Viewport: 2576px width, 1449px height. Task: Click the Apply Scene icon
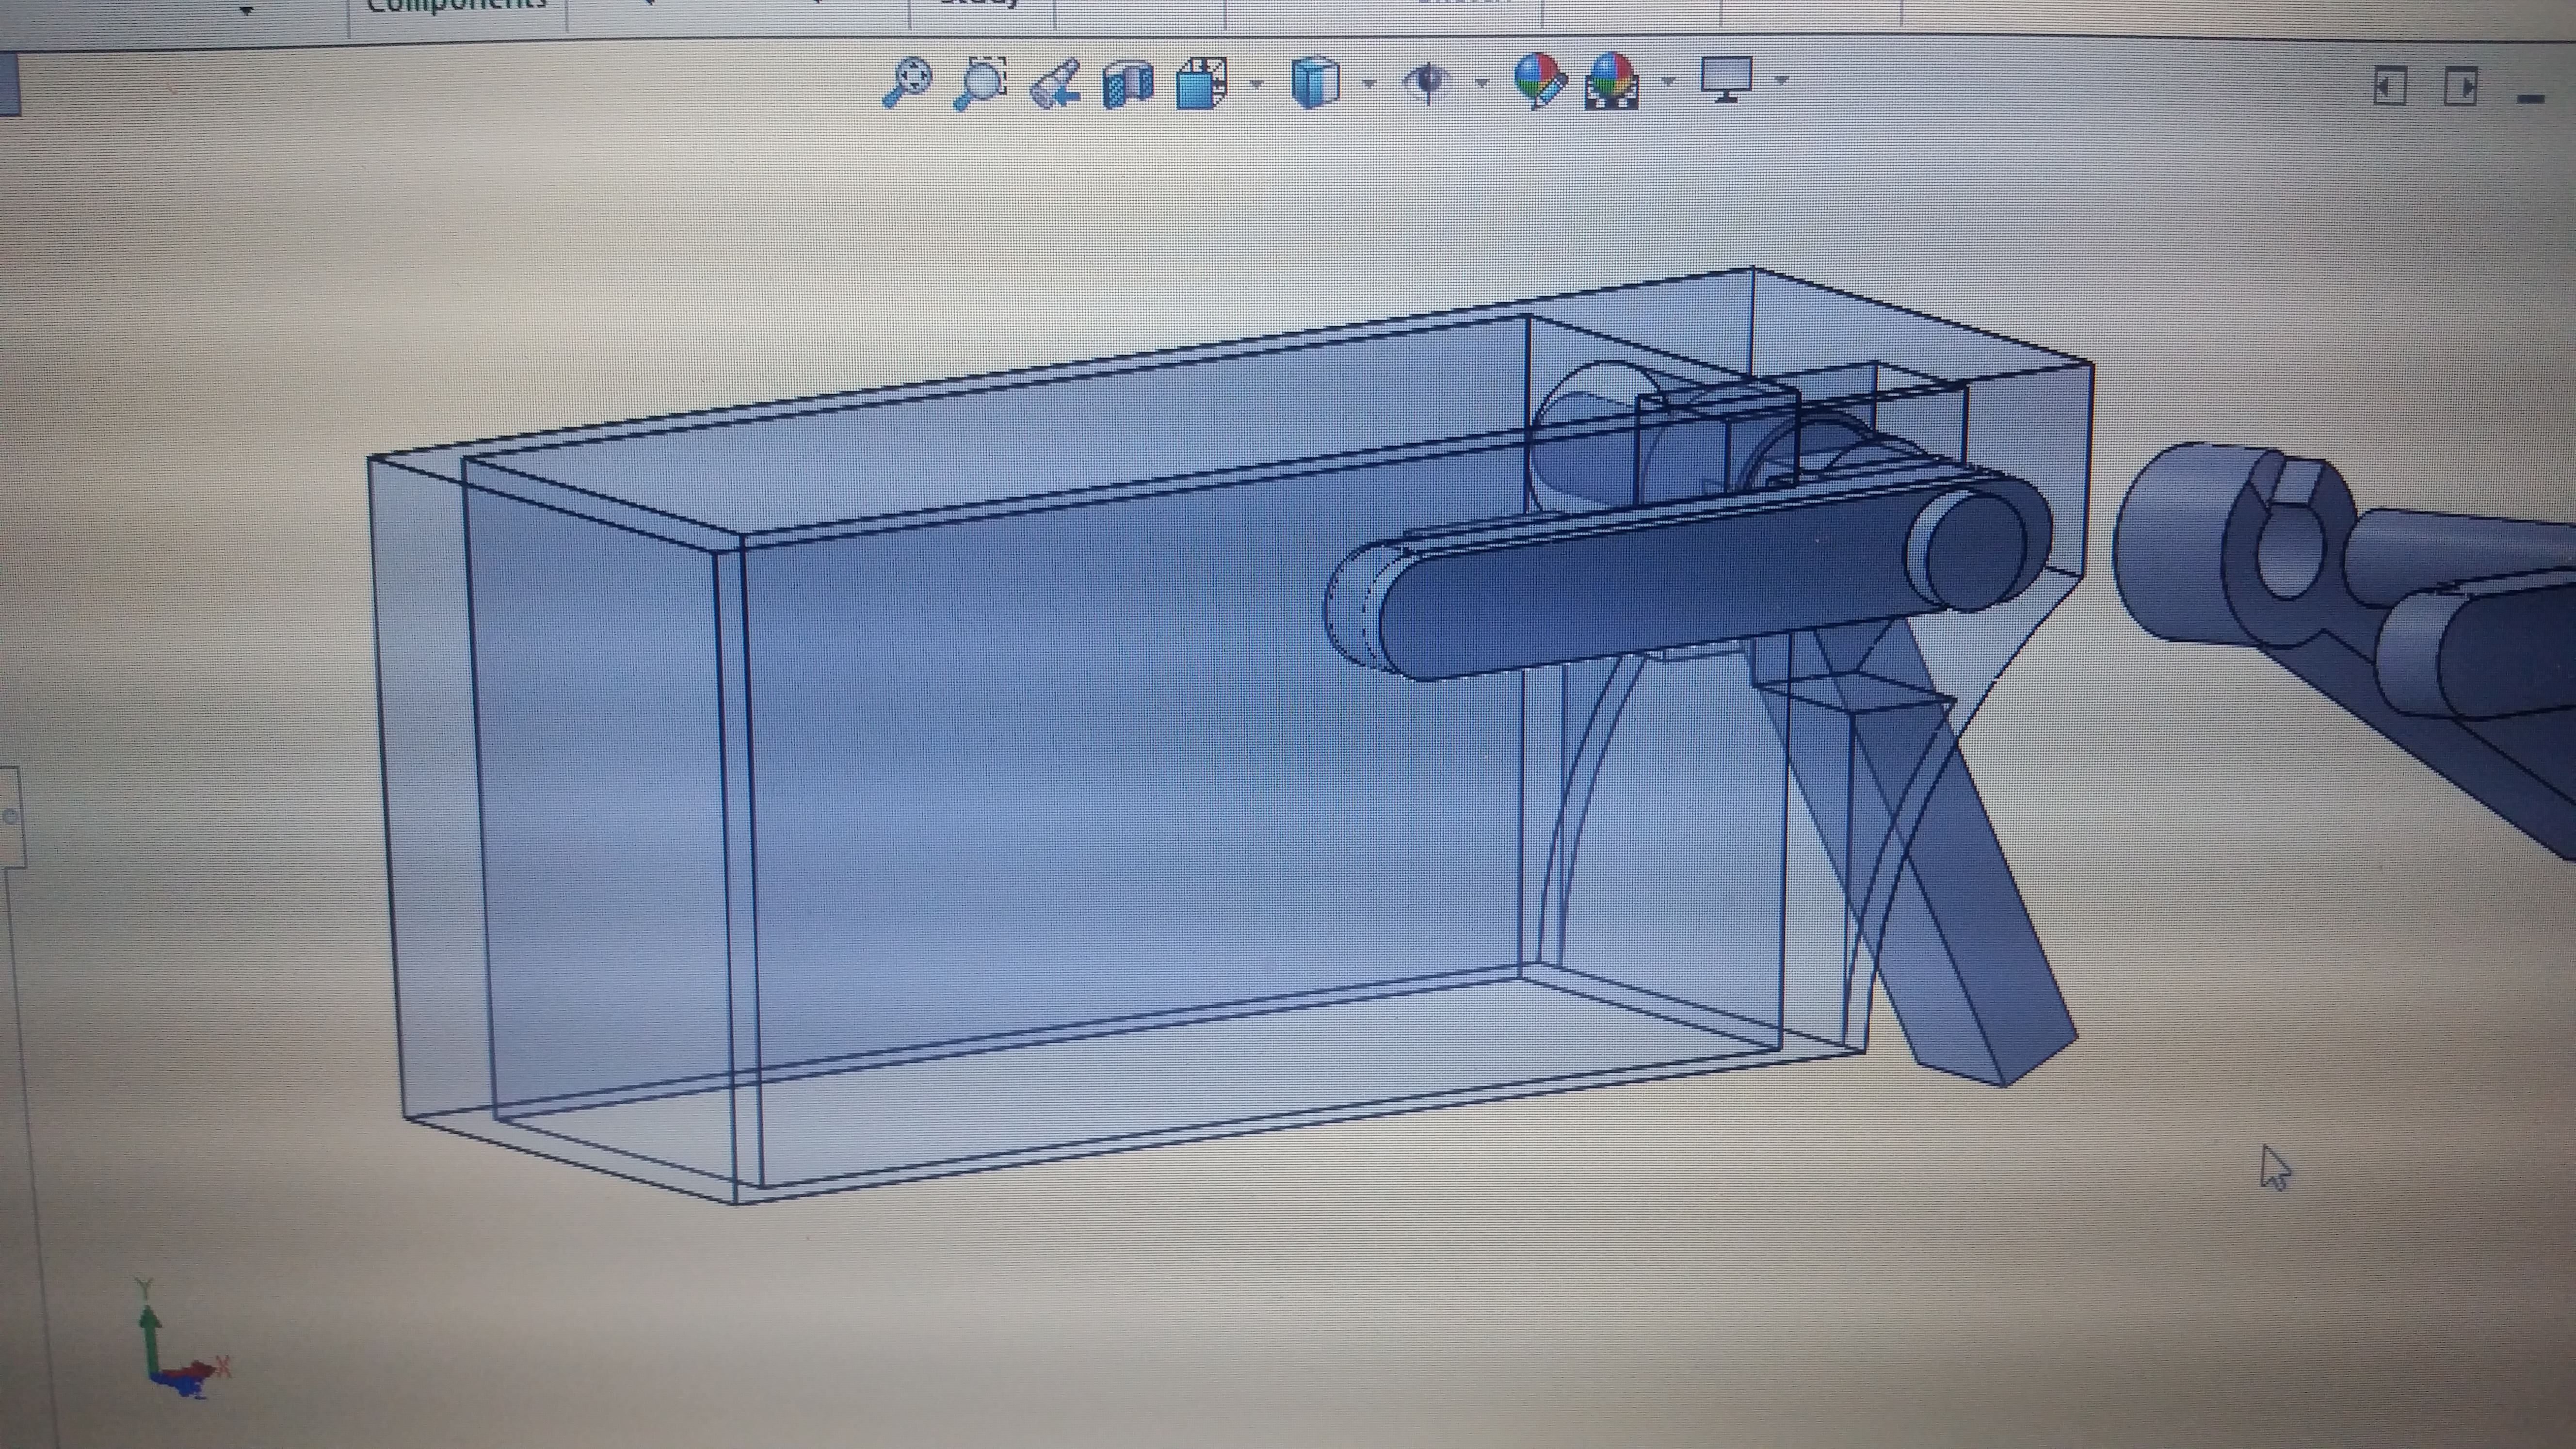(x=1611, y=80)
